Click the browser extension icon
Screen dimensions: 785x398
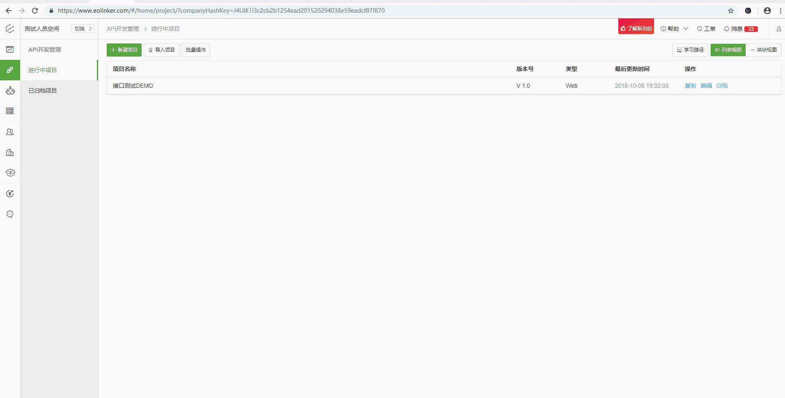(748, 11)
